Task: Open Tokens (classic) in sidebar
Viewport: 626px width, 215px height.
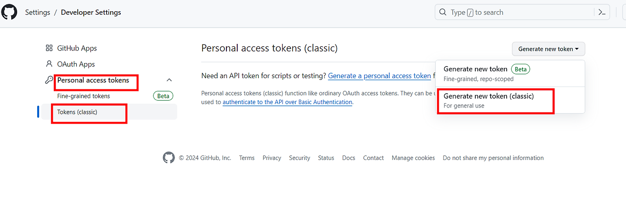Action: point(77,112)
